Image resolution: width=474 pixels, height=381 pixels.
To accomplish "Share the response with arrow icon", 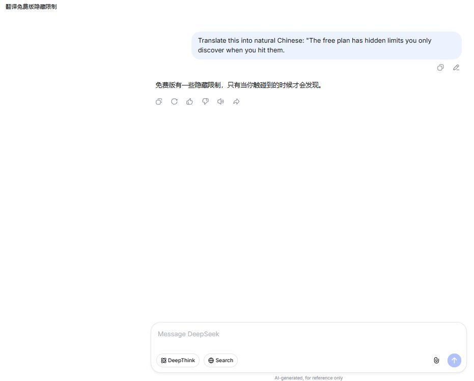I will click(x=236, y=102).
